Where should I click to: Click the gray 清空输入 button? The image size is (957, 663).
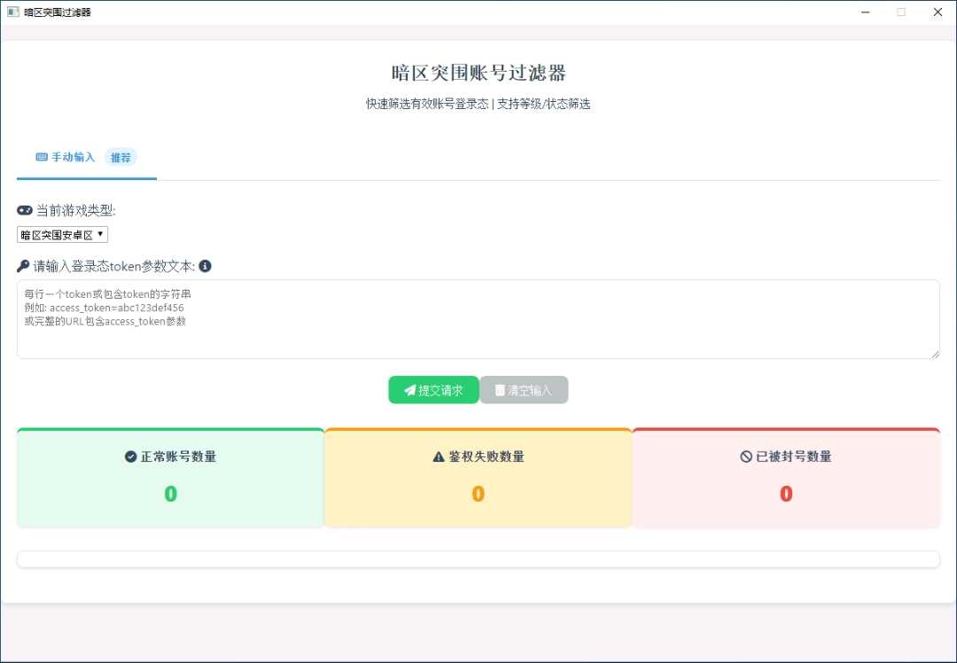pyautogui.click(x=524, y=390)
